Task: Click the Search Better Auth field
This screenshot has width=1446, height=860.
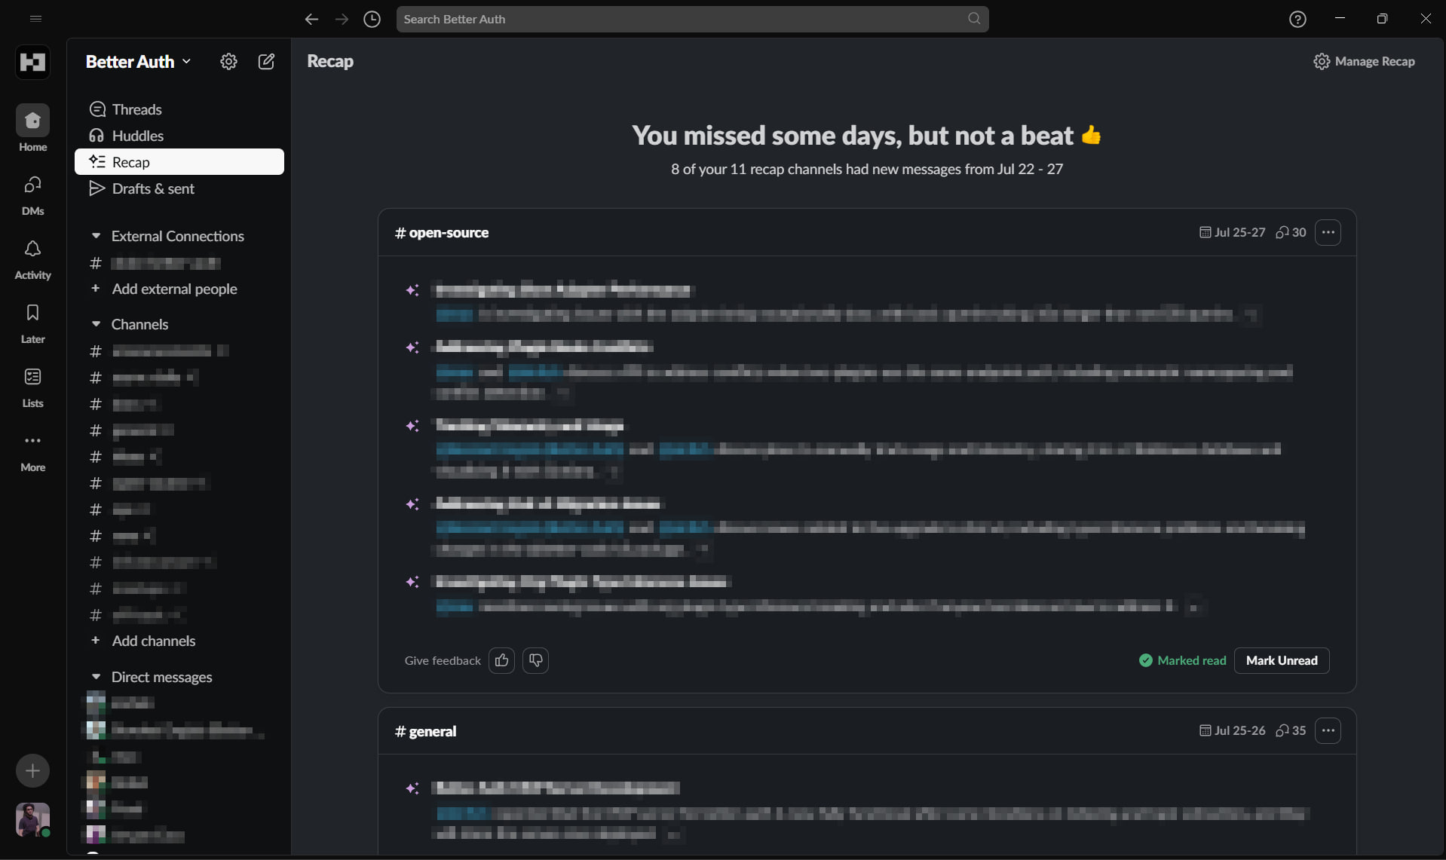Action: pyautogui.click(x=682, y=19)
